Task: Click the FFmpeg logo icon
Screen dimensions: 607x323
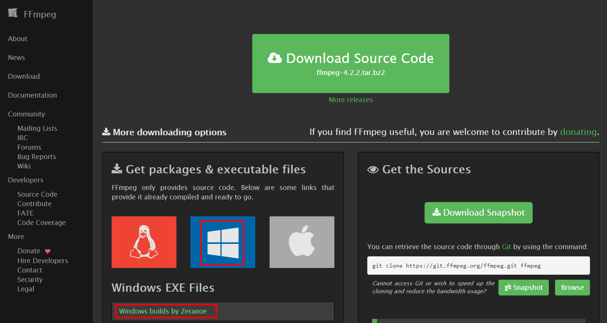Action: pos(12,13)
